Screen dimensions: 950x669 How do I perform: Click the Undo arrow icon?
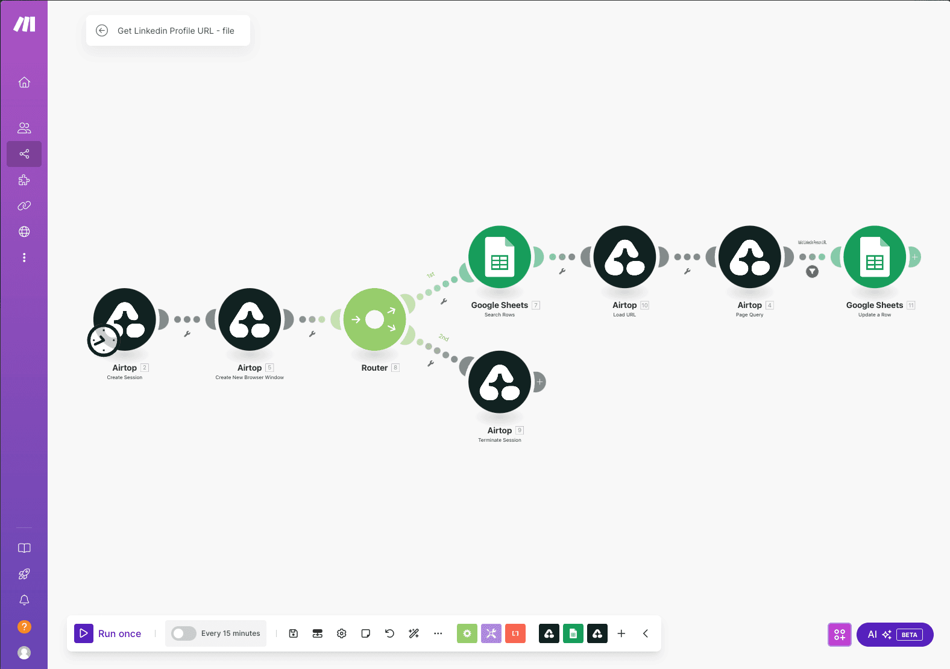pyautogui.click(x=390, y=633)
